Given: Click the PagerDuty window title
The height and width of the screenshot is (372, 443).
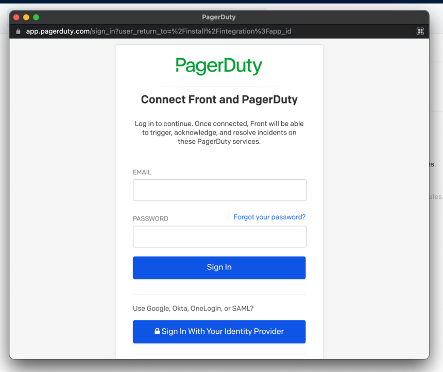Looking at the screenshot, I should coord(219,17).
